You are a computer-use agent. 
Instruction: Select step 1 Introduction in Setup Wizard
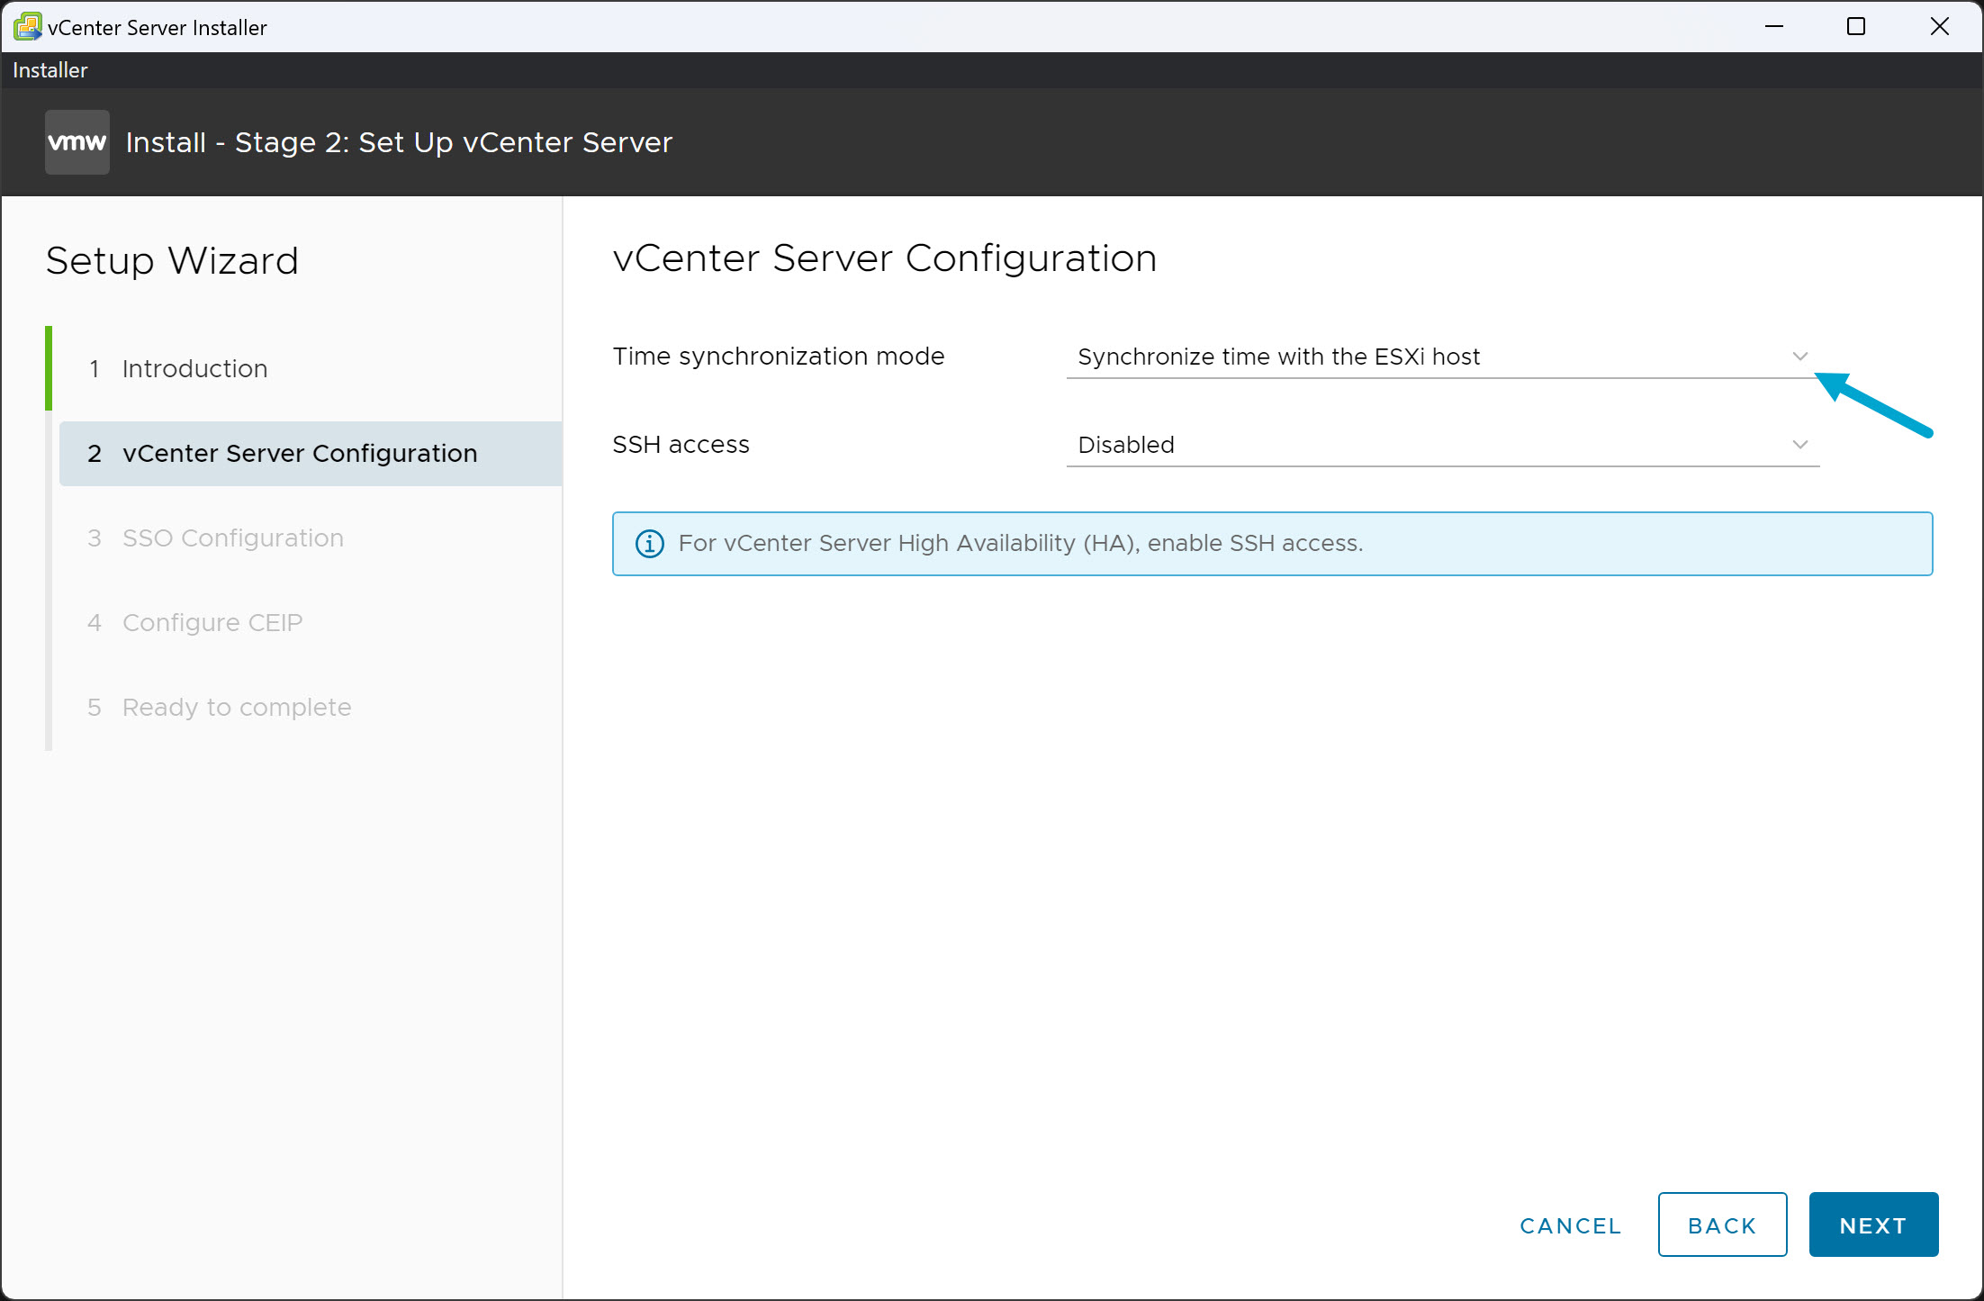tap(194, 368)
